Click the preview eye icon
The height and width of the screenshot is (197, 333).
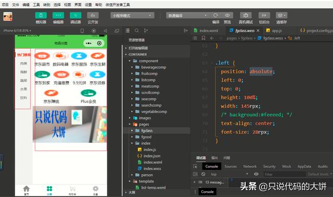point(227,15)
